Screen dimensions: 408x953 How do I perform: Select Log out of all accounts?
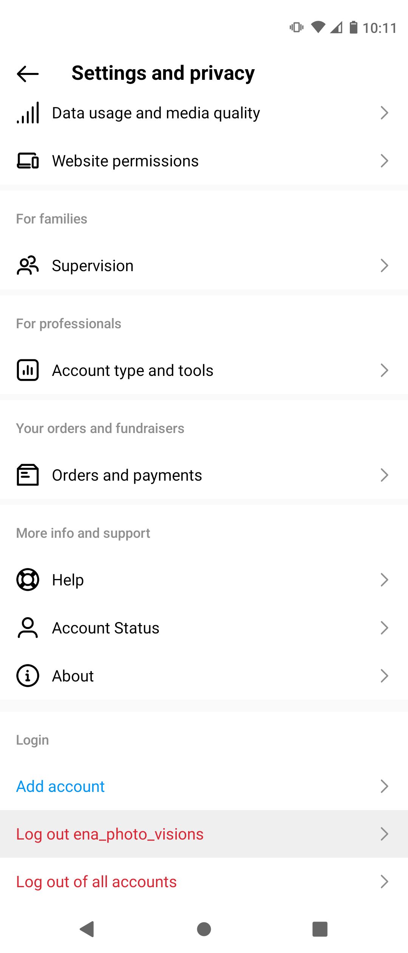click(x=96, y=882)
